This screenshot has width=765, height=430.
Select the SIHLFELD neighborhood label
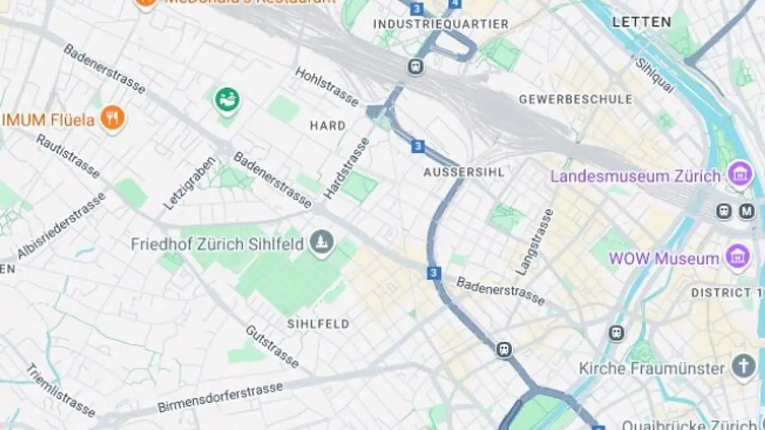tap(318, 324)
